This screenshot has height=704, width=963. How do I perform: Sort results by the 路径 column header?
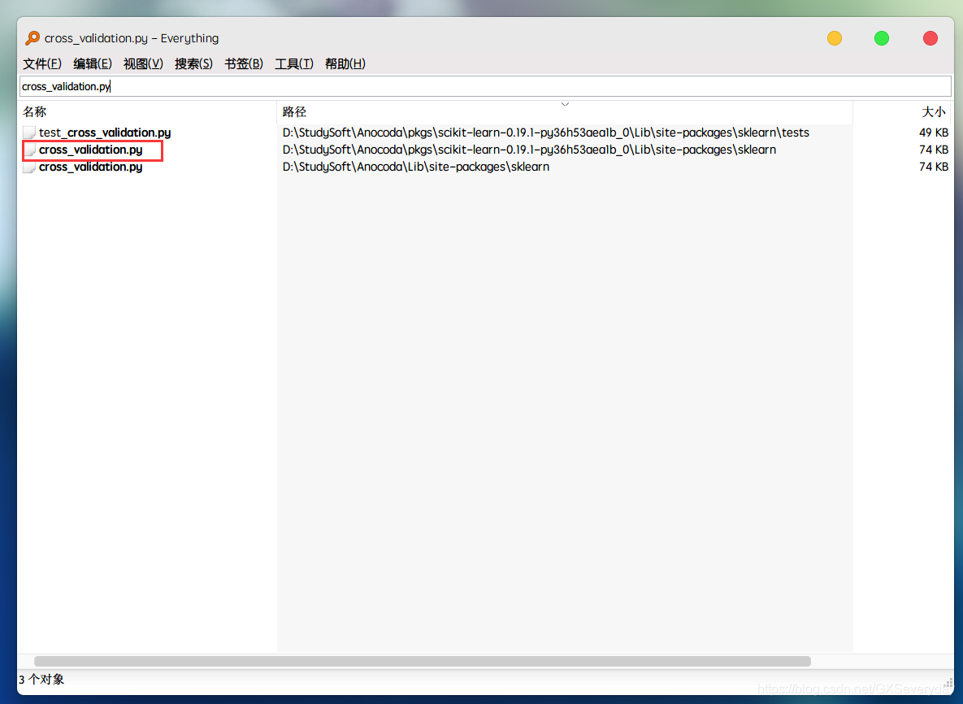565,112
